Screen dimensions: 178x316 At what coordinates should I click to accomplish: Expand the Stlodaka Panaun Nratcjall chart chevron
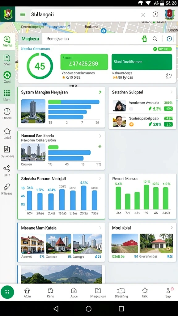[100, 179]
